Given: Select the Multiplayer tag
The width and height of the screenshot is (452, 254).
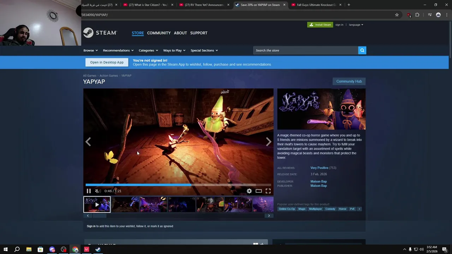Looking at the screenshot, I should tap(315, 209).
